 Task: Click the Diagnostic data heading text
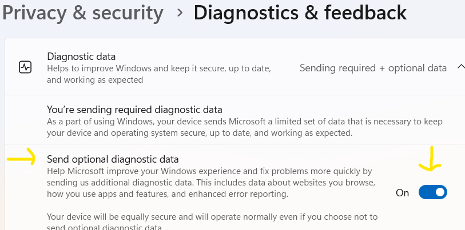(81, 57)
